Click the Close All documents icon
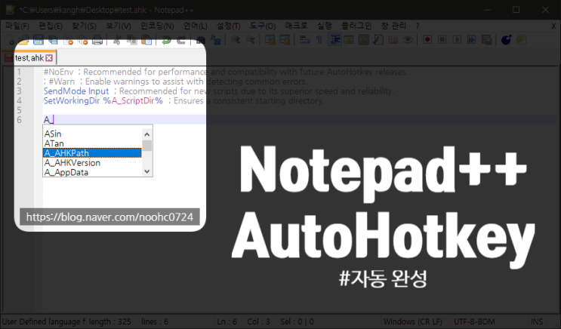This screenshot has height=329, width=561. click(82, 40)
